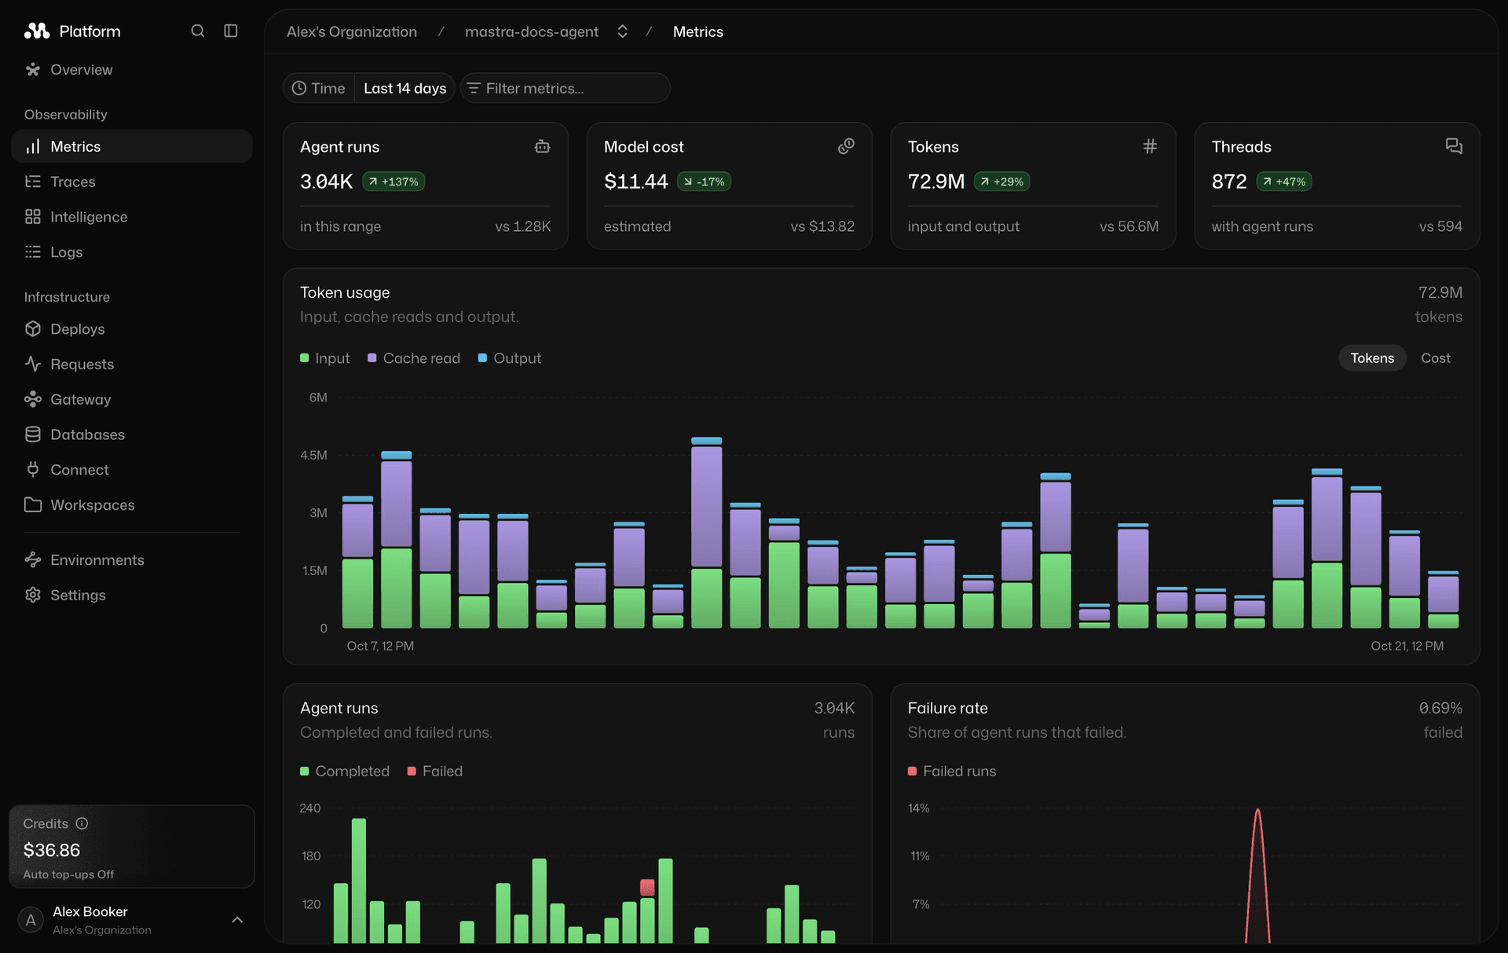The width and height of the screenshot is (1508, 953).
Task: Expand the Alex Booker account menu chevron
Action: pyautogui.click(x=237, y=920)
